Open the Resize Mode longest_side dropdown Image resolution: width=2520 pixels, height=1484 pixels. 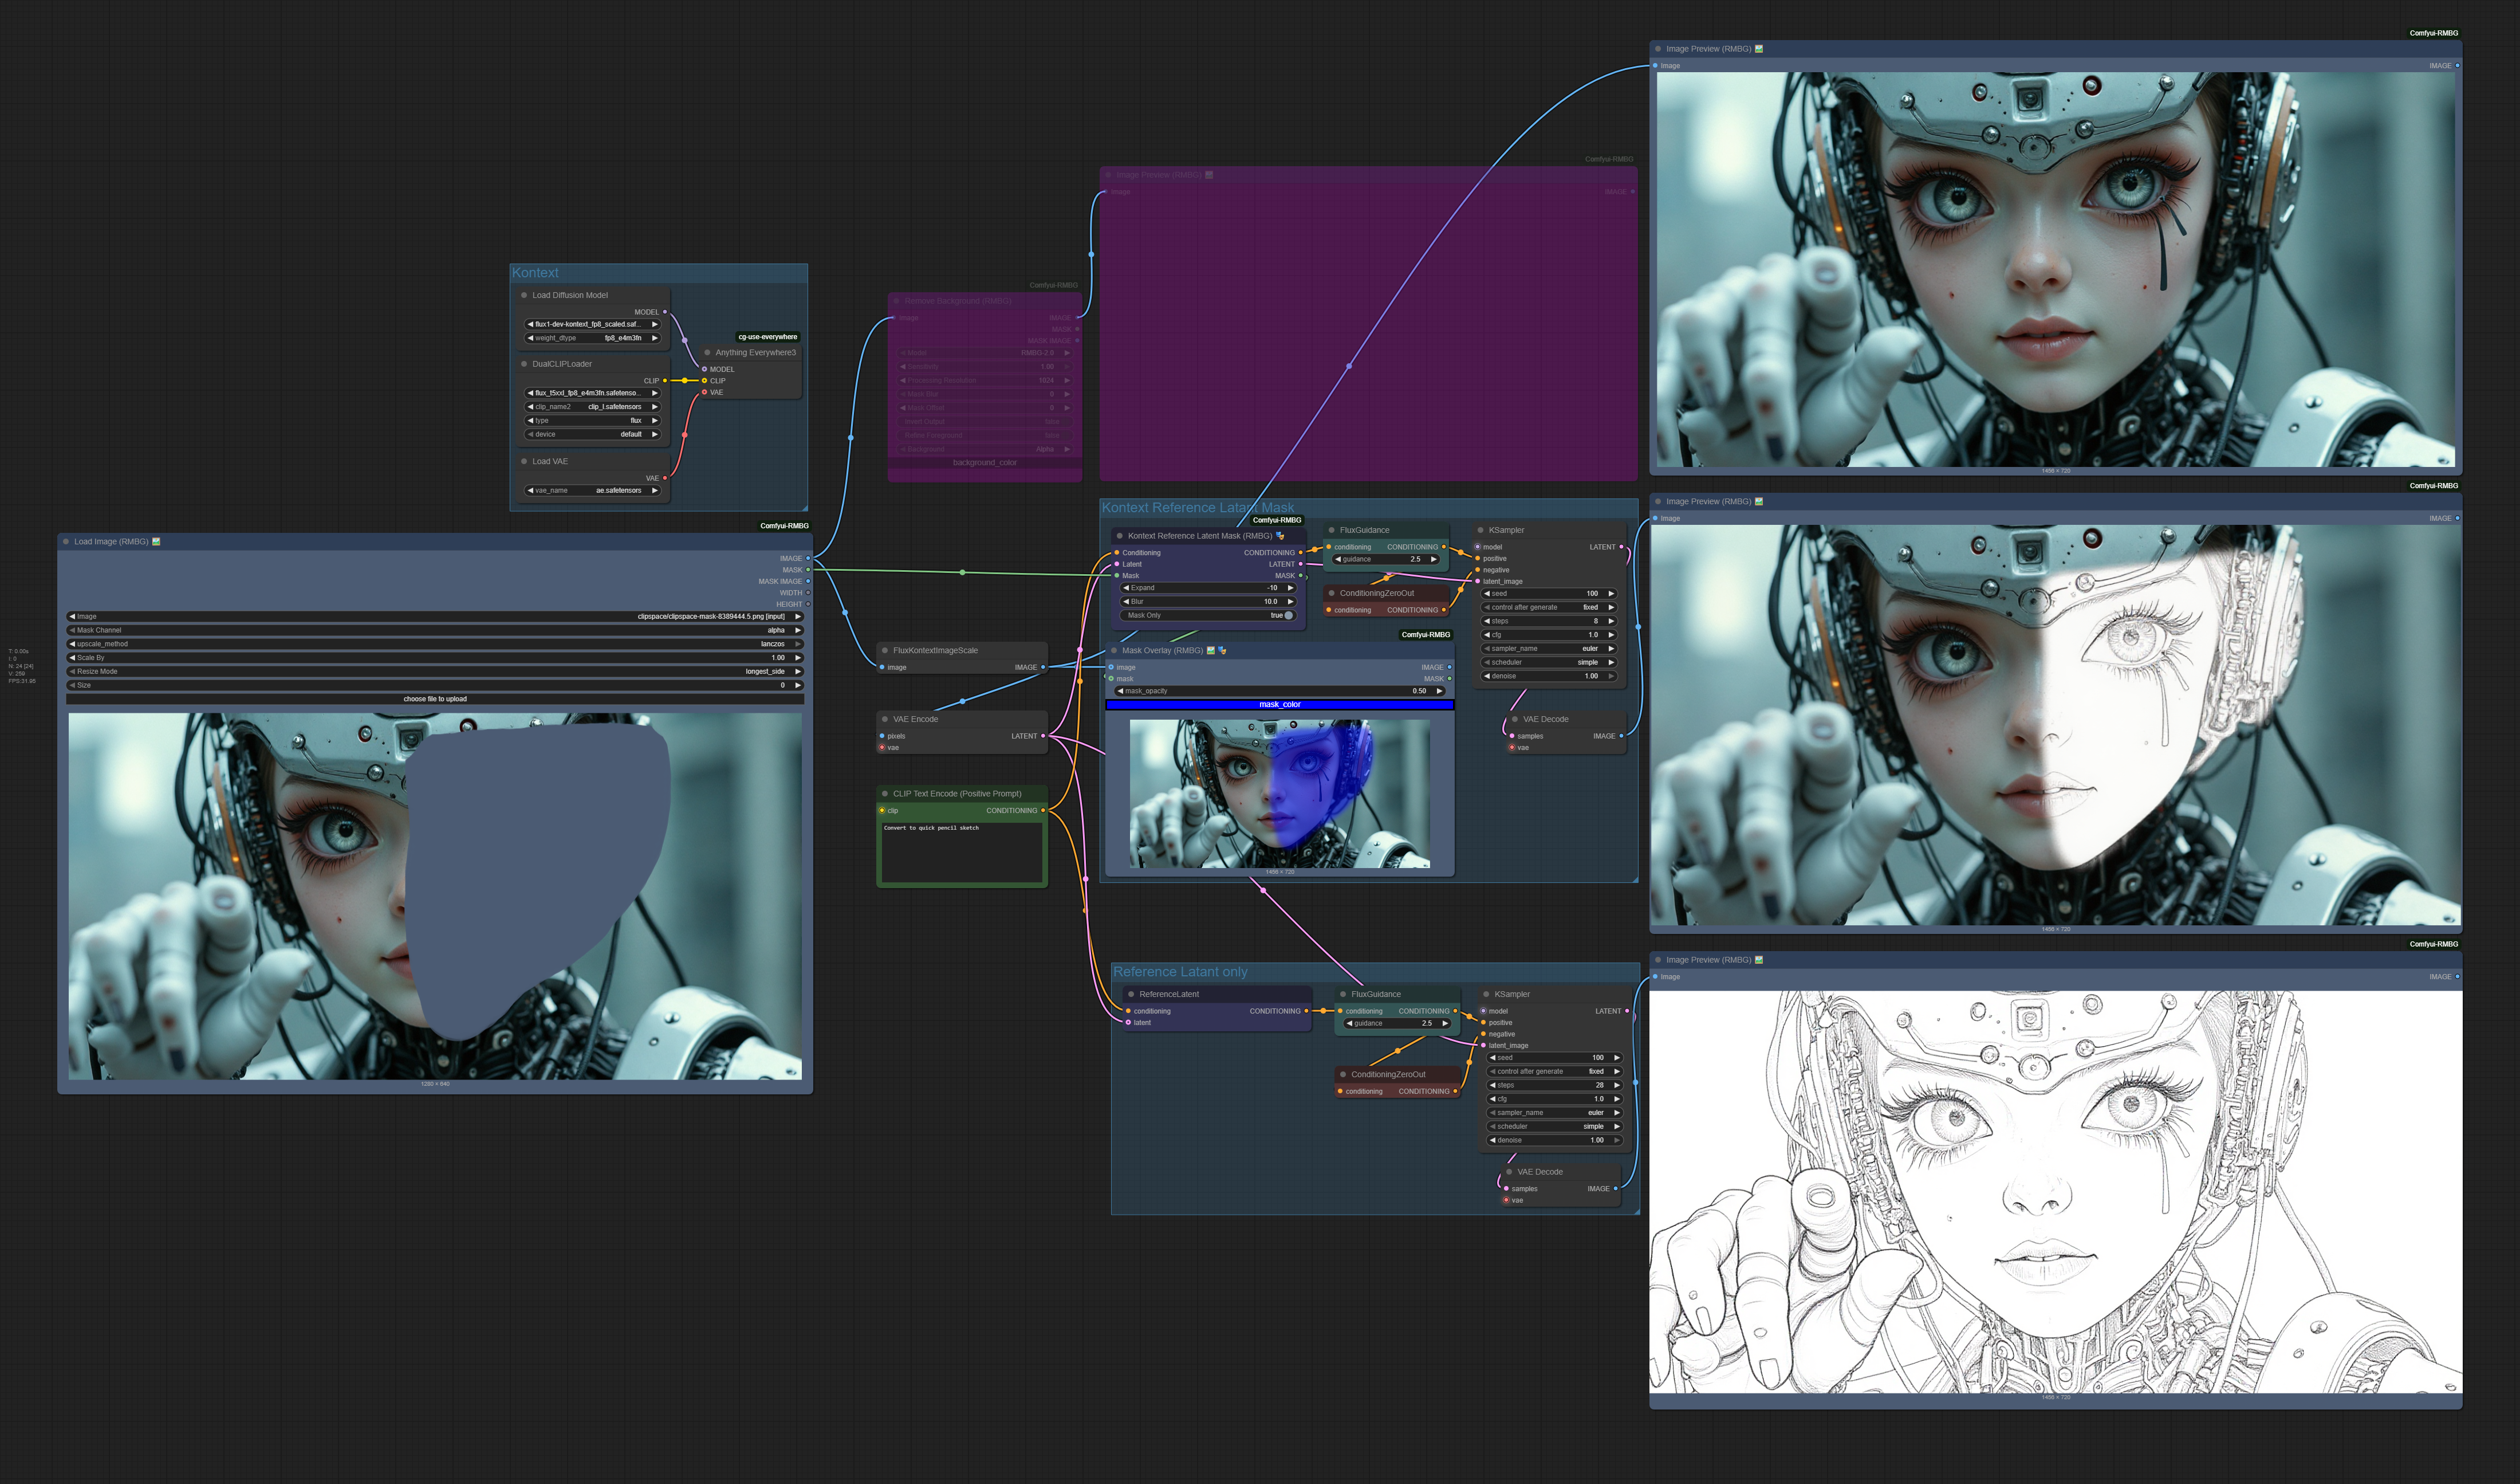tap(435, 672)
